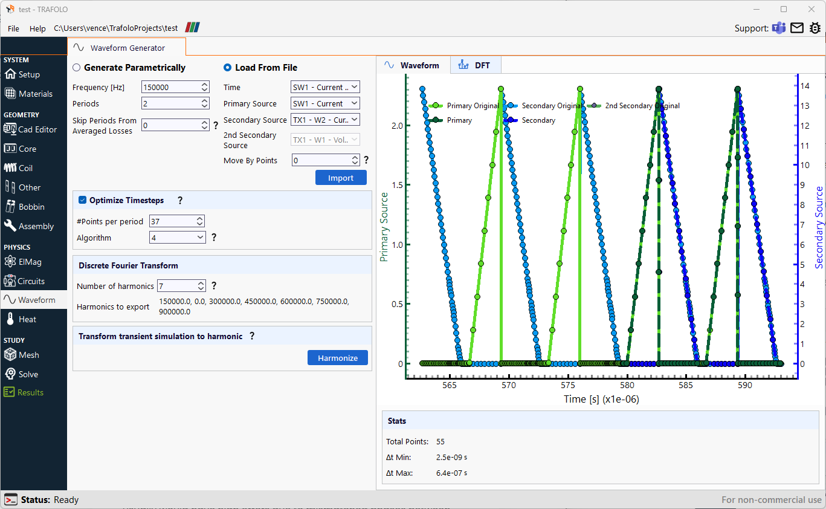The width and height of the screenshot is (826, 509).
Task: Click help question mark beside Skip Periods
Action: click(216, 126)
